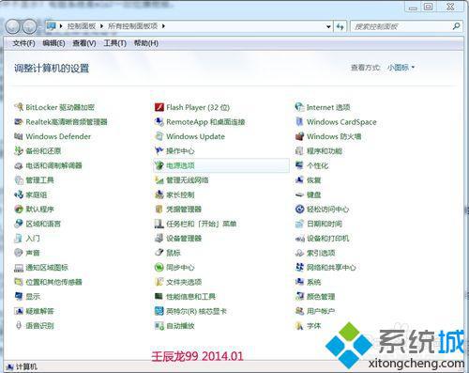This screenshot has height=373, width=469.
Task: Open 用户帐户 icon
Action: point(299,311)
